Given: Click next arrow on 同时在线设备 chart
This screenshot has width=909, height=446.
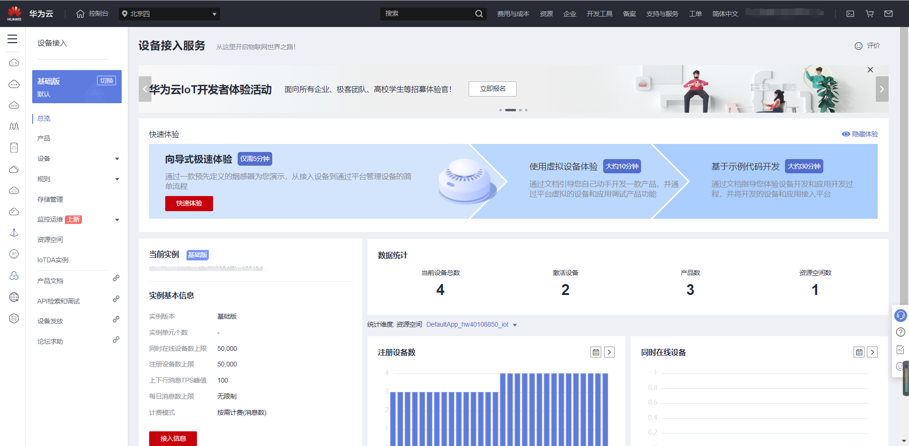Looking at the screenshot, I should tap(873, 352).
